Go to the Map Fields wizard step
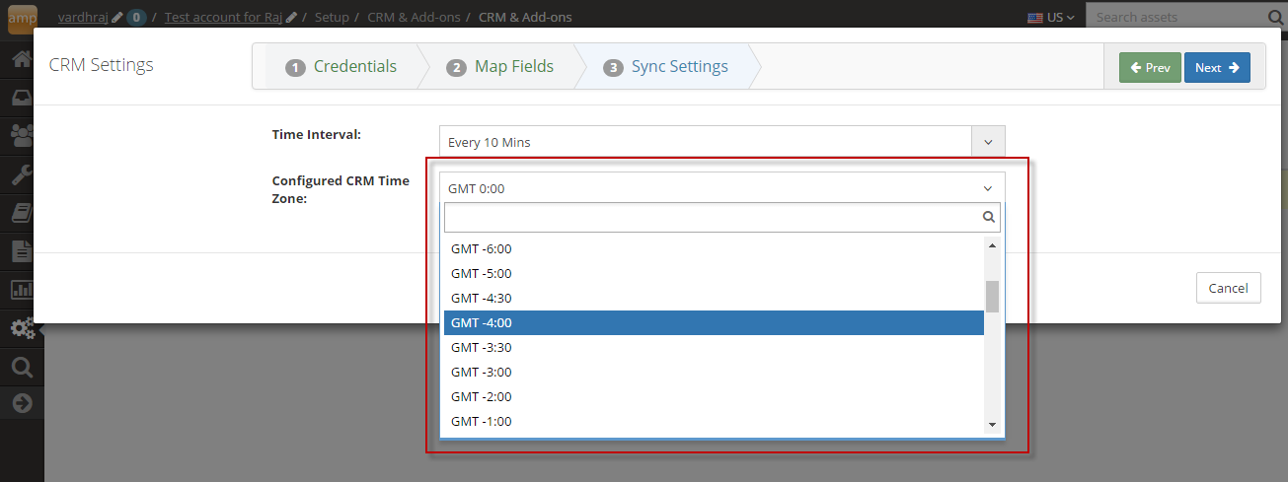This screenshot has height=482, width=1288. (499, 67)
